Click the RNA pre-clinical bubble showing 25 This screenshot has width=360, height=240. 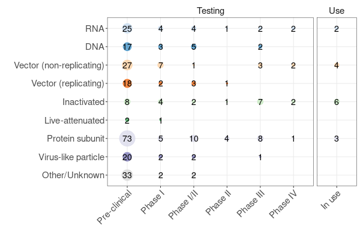click(x=127, y=28)
